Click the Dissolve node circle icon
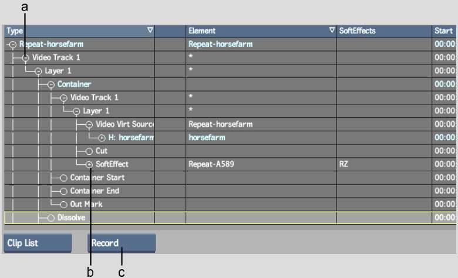The width and height of the screenshot is (458, 278). pyautogui.click(x=51, y=218)
